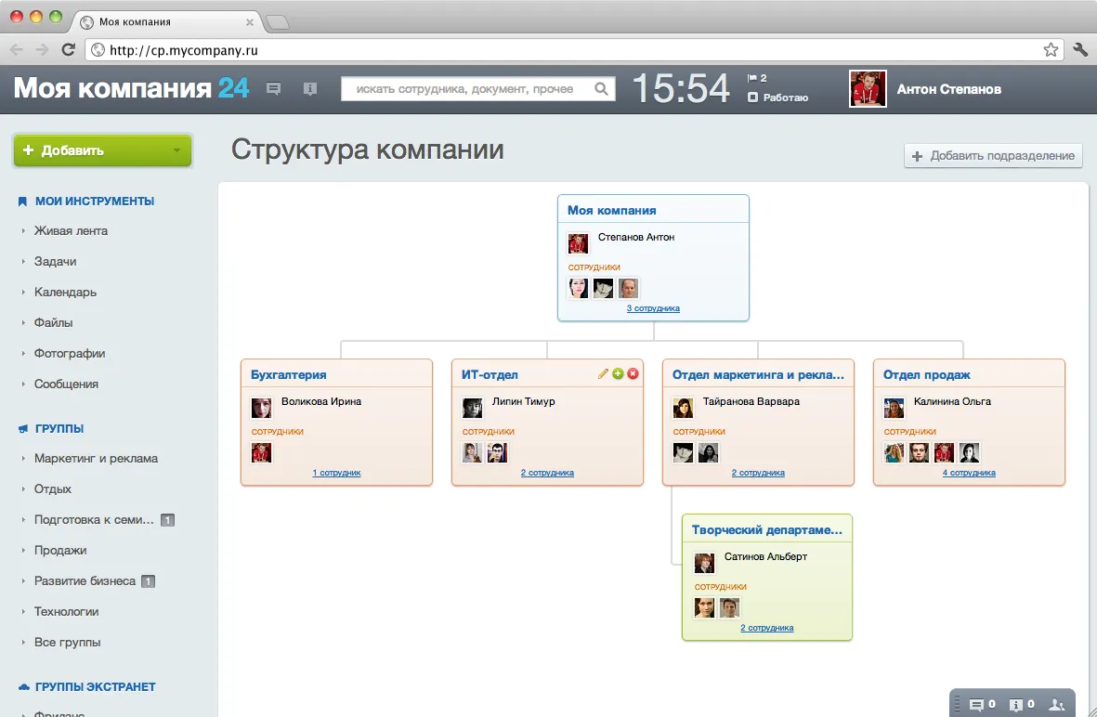This screenshot has width=1097, height=717.
Task: Click the search field for employees and documents
Action: click(466, 89)
